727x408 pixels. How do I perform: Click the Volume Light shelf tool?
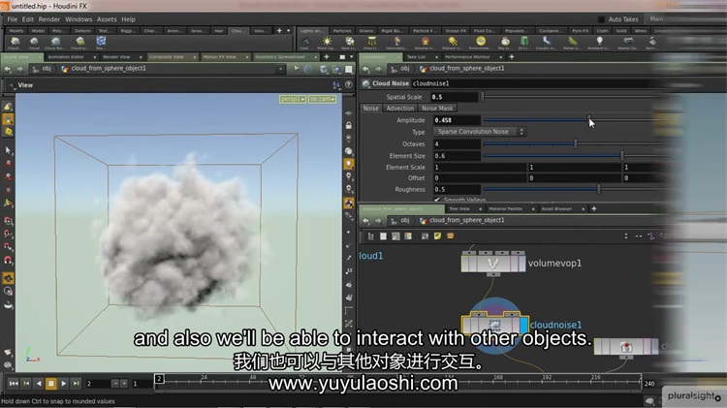[x=425, y=42]
